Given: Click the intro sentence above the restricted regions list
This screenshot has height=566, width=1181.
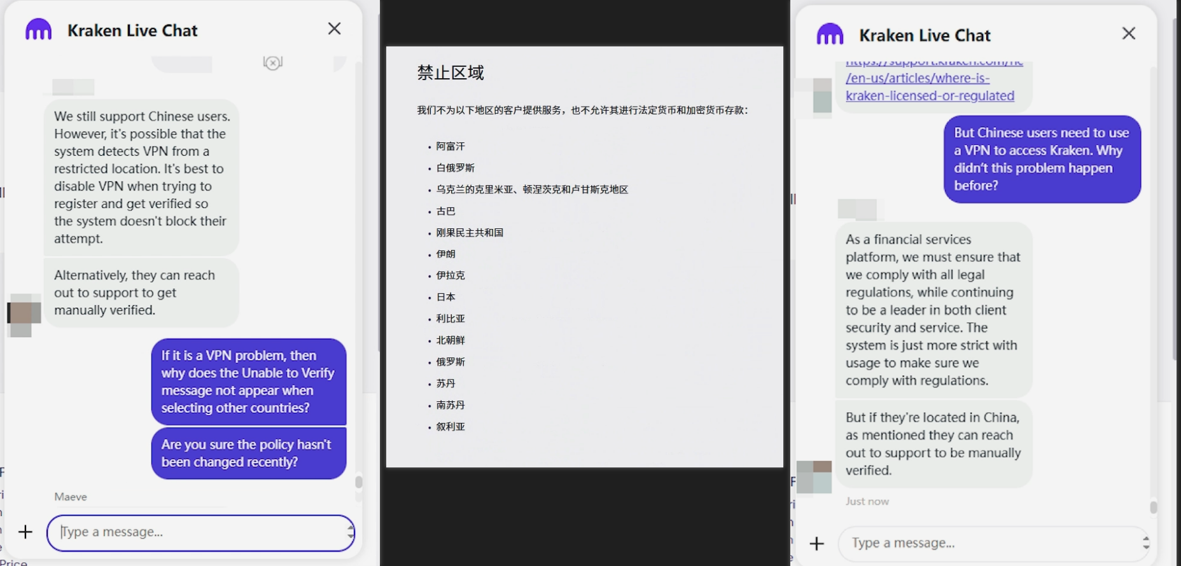Looking at the screenshot, I should [582, 110].
